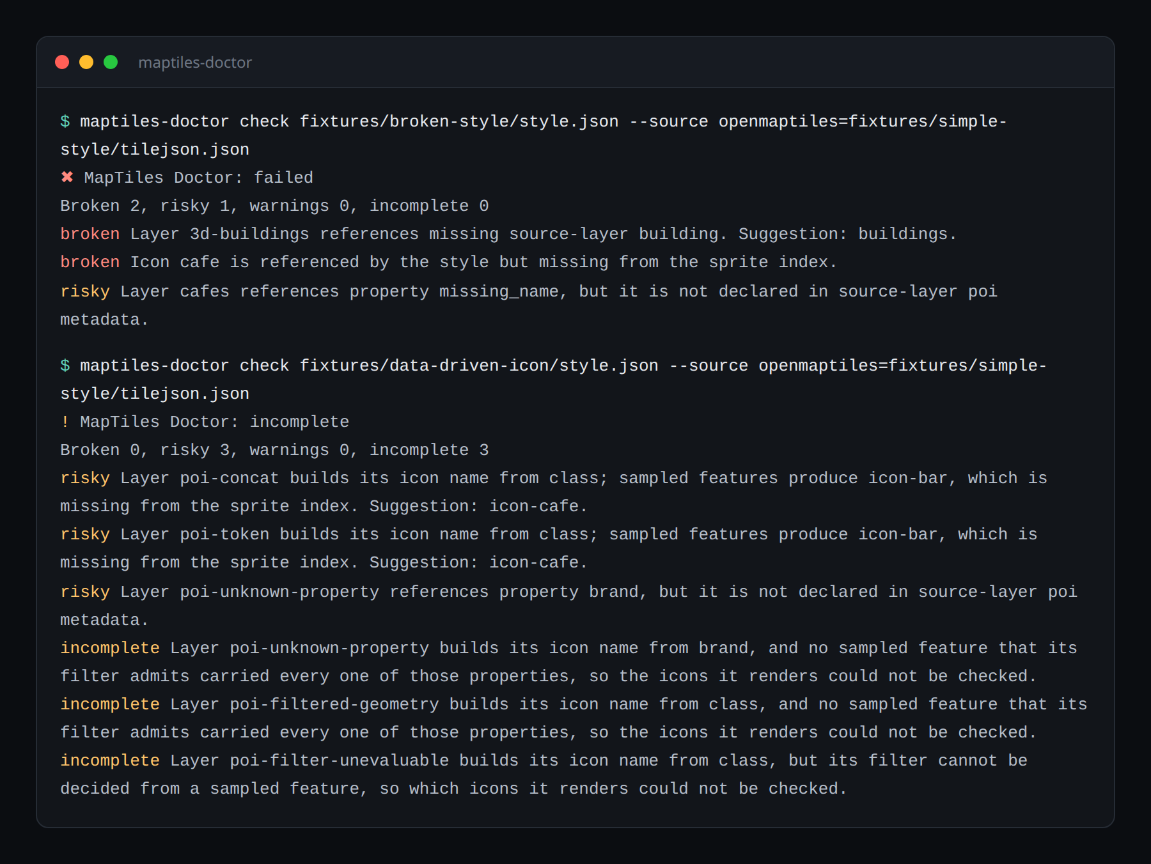Image resolution: width=1151 pixels, height=864 pixels.
Task: Click the "Suggestion: buildings." text
Action: click(848, 234)
